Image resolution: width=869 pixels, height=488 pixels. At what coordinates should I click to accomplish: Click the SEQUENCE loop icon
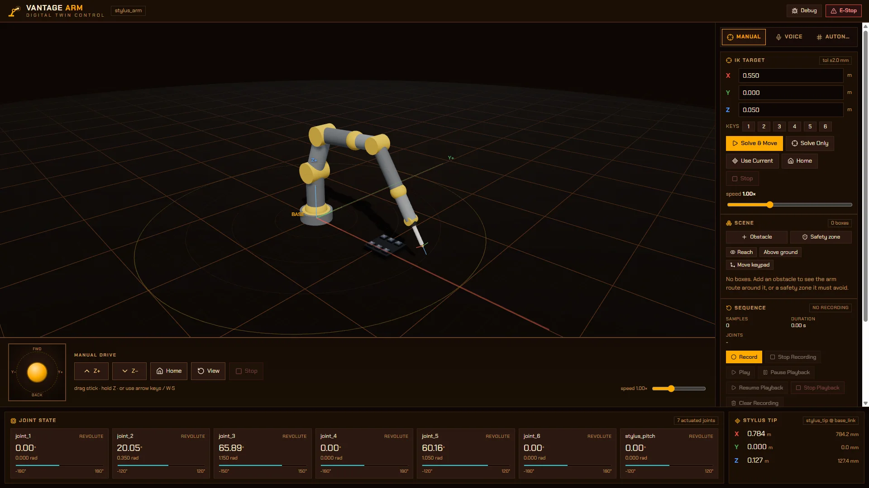(729, 308)
